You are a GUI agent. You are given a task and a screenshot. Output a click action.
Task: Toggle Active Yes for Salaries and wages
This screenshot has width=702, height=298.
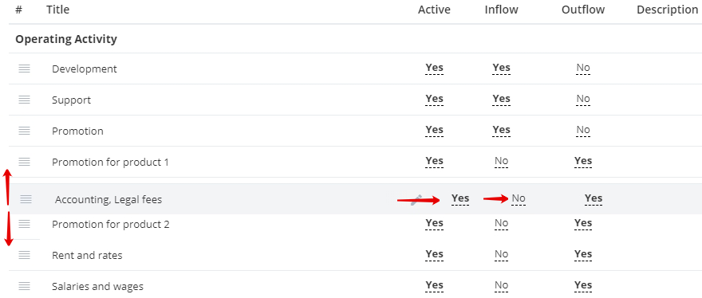click(x=434, y=285)
